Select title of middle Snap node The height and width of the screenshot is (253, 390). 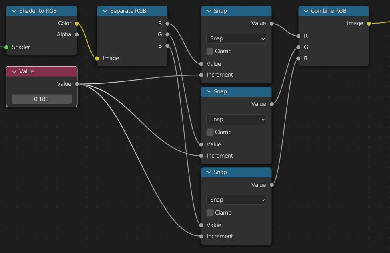[x=220, y=91]
